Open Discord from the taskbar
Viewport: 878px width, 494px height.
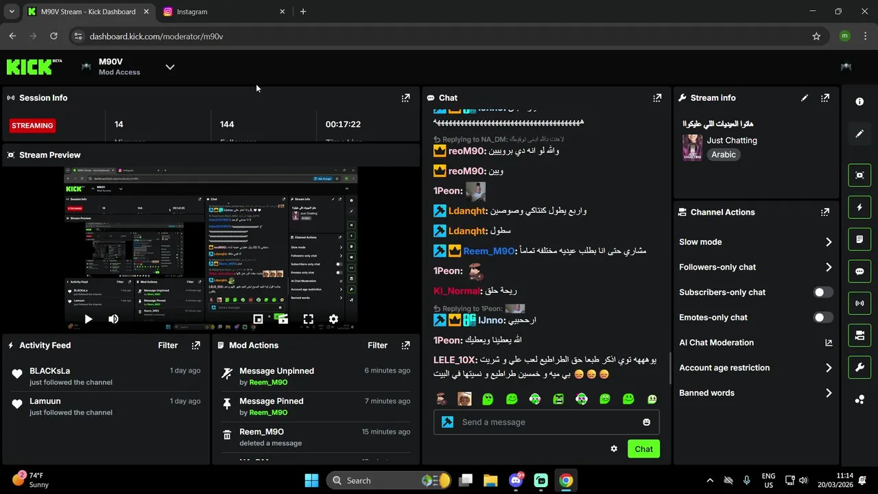point(517,480)
